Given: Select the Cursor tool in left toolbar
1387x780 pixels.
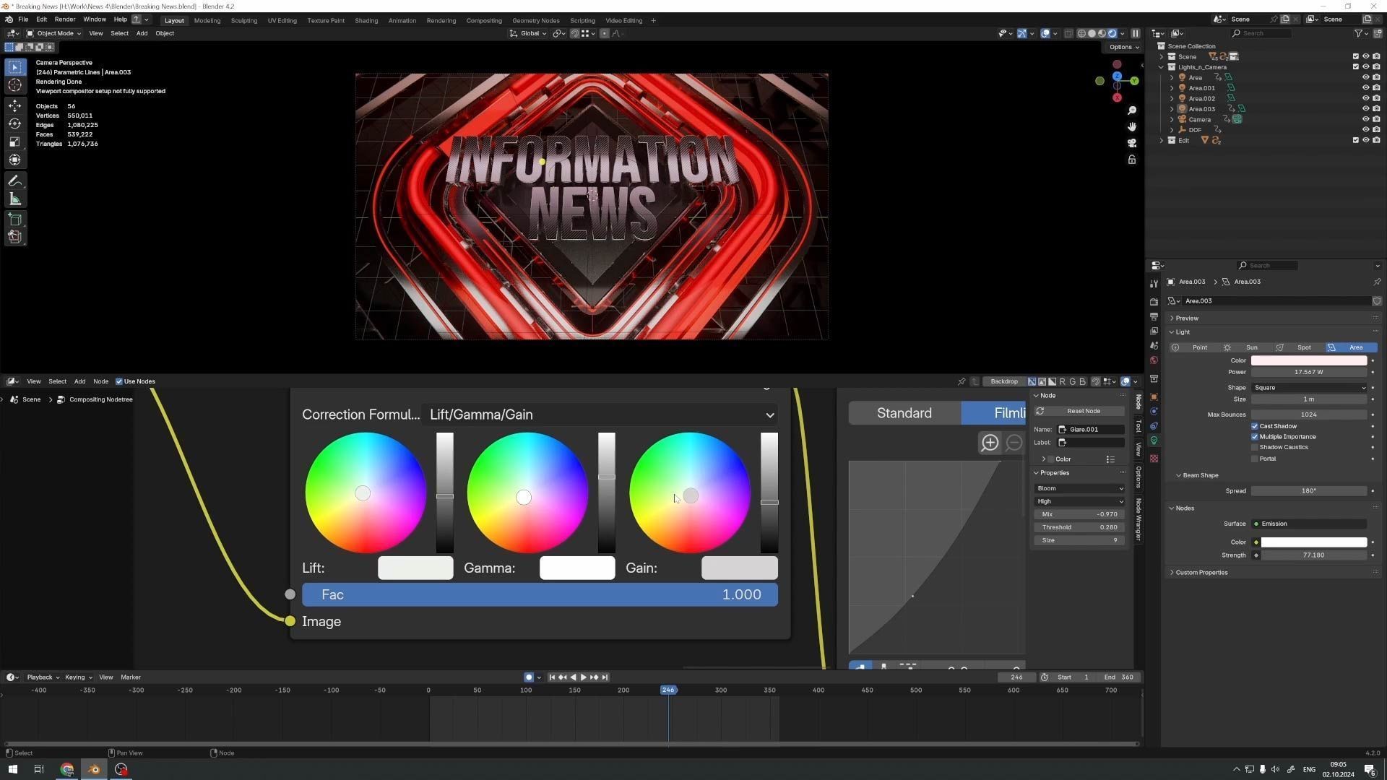Looking at the screenshot, I should pos(14,85).
